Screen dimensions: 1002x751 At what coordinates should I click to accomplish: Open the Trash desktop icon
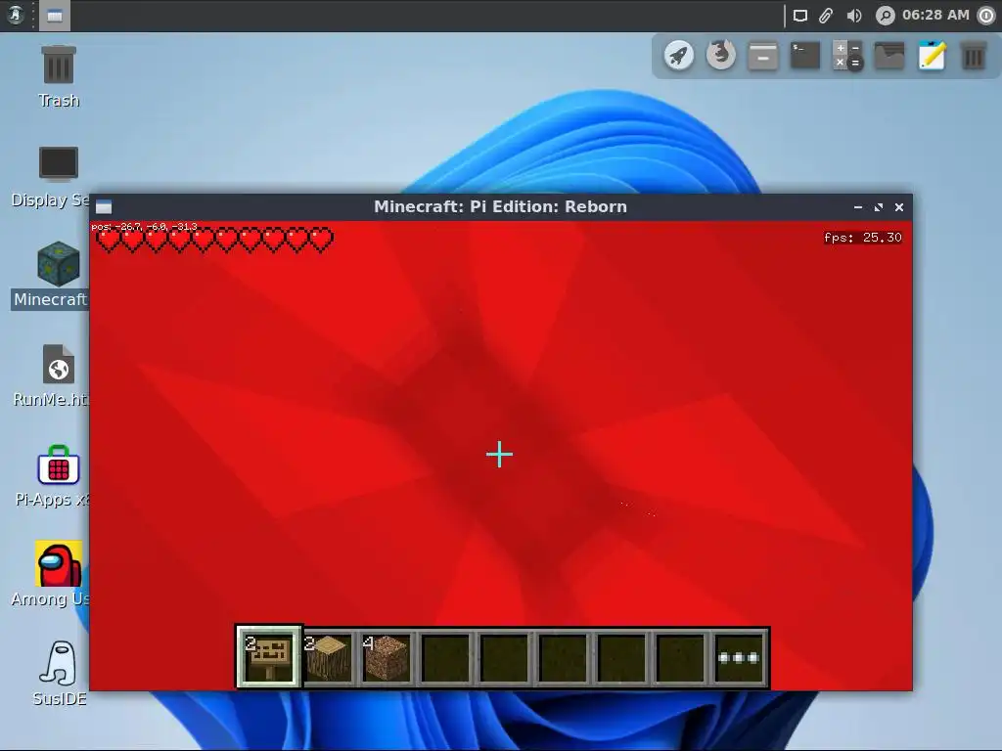(x=59, y=76)
